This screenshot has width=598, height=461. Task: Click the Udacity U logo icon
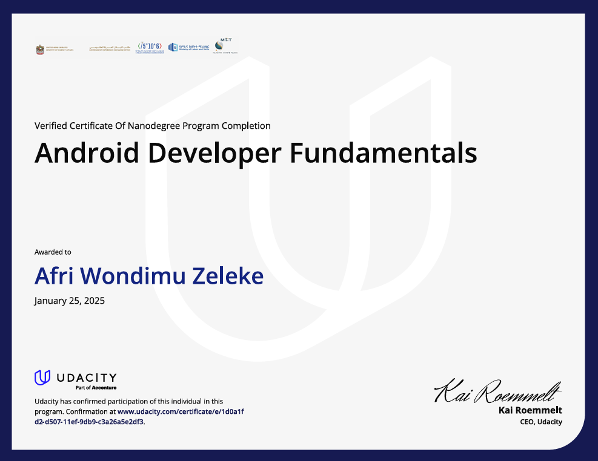pos(42,378)
